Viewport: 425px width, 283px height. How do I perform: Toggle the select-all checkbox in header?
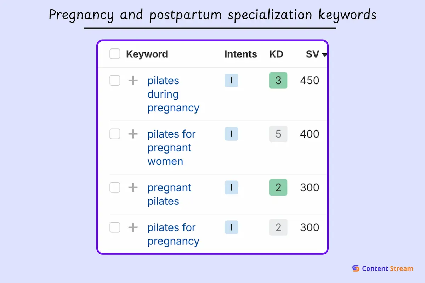point(115,54)
